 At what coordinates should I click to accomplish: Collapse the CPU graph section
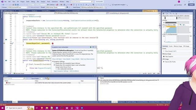pyautogui.click(x=163, y=34)
